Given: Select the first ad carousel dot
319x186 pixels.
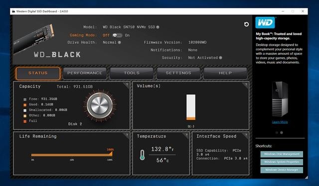Looking at the screenshot, I should [x=277, y=133].
